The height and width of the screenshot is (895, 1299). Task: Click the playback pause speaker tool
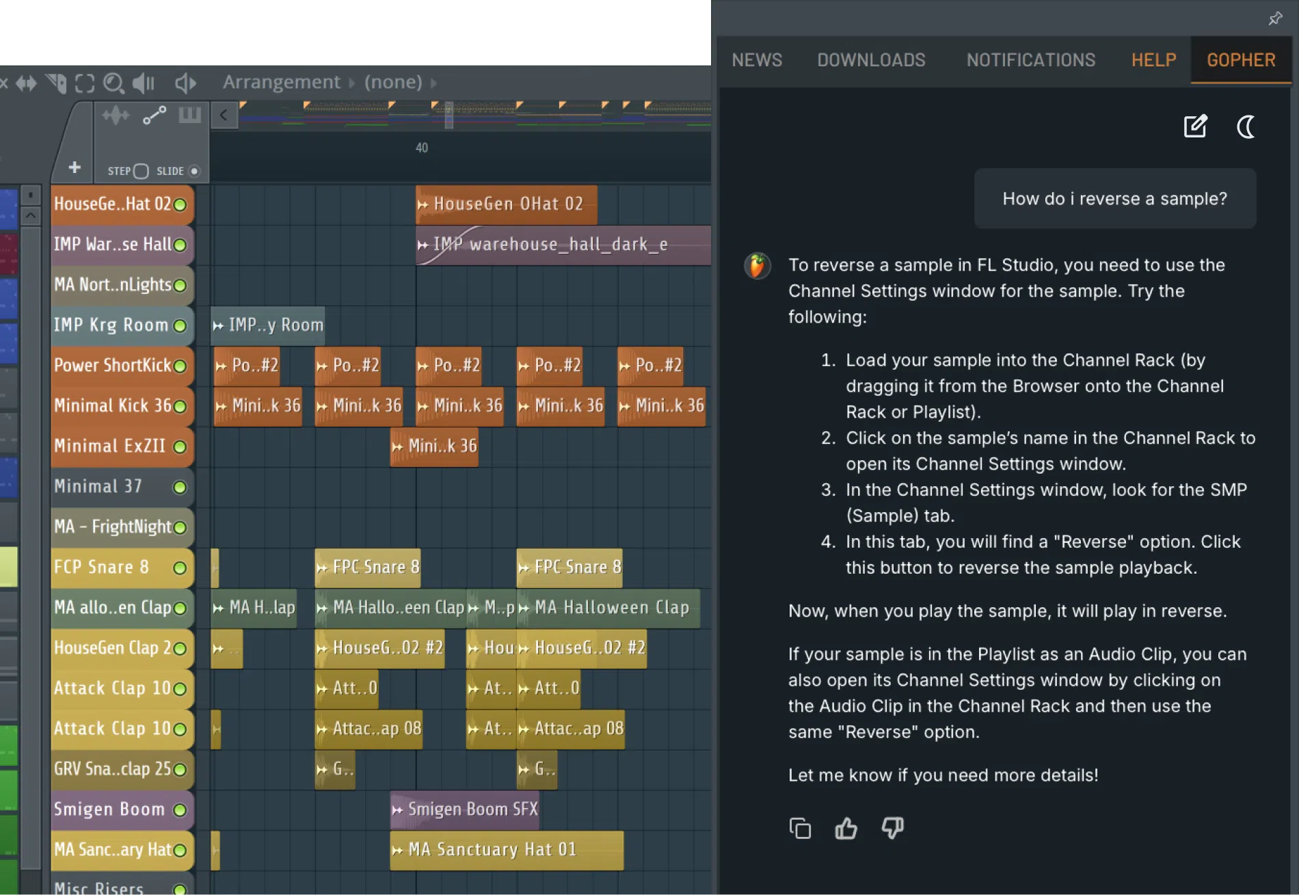pos(144,83)
